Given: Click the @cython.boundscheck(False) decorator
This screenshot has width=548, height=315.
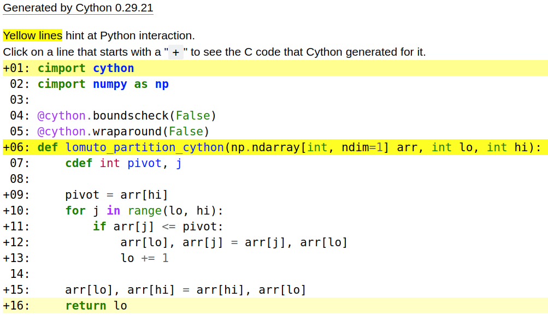Looking at the screenshot, I should [x=127, y=116].
